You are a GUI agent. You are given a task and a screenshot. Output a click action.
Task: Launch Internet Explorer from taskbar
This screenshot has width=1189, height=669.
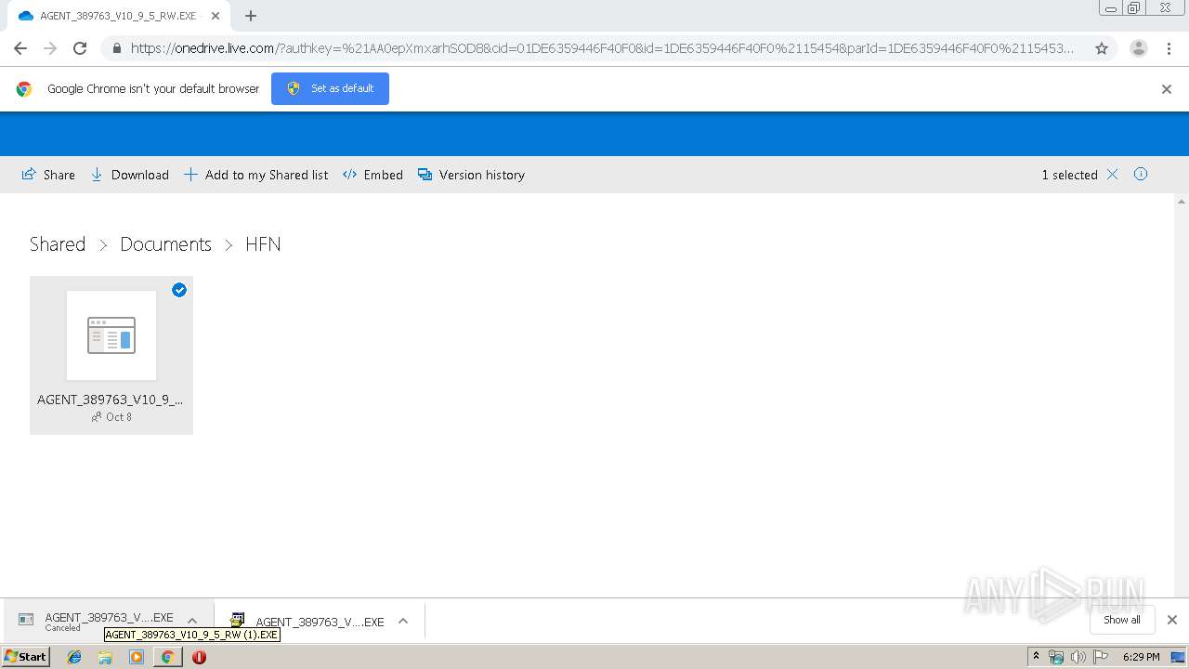point(74,657)
